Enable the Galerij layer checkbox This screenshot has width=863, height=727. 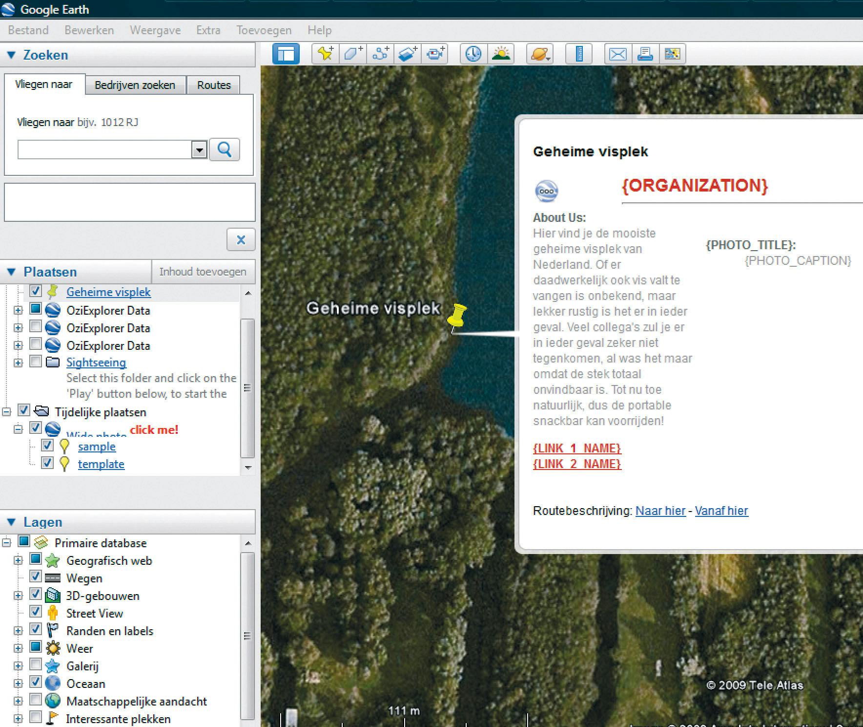click(x=35, y=664)
